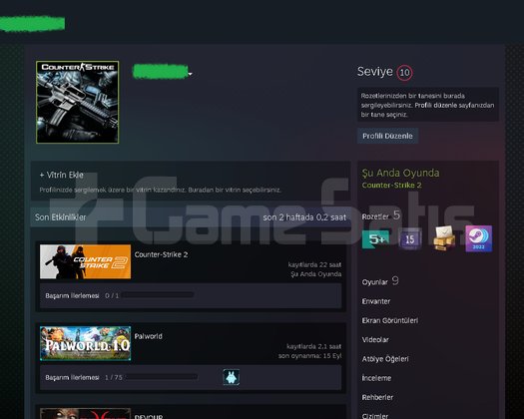Open the golden package badge icon
524x419 pixels.
[x=444, y=238]
